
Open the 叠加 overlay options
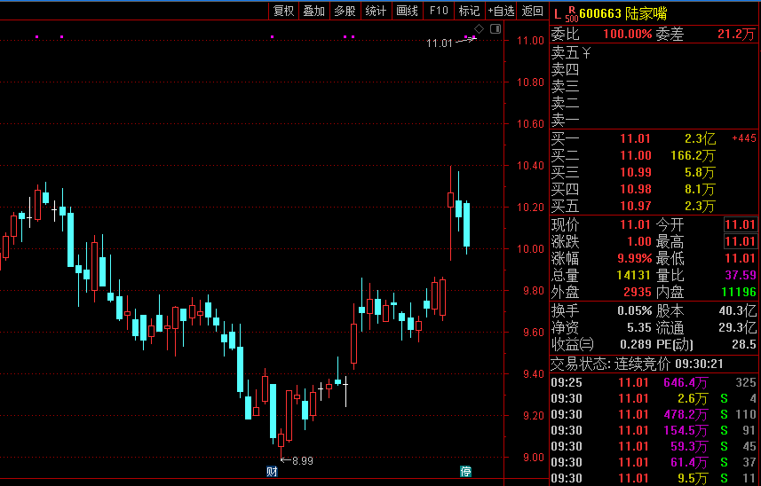point(313,11)
